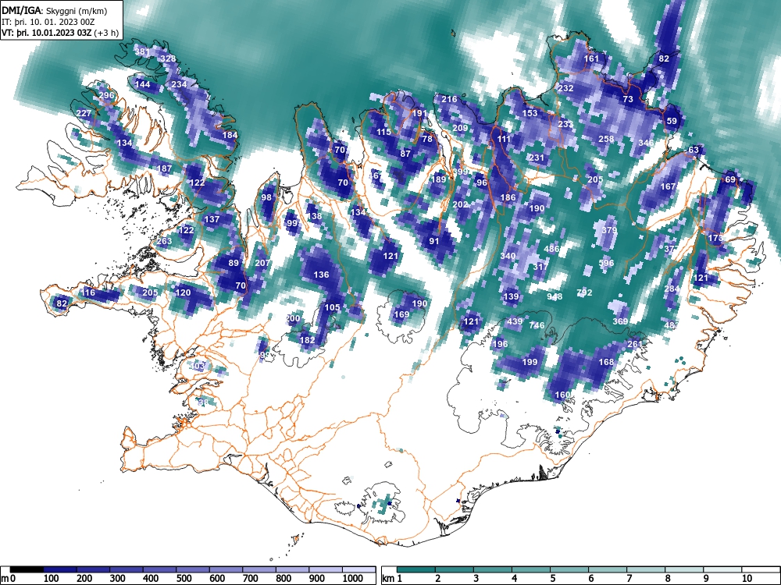Click the visibility value 105 on the map
781x585 pixels.
pos(332,307)
